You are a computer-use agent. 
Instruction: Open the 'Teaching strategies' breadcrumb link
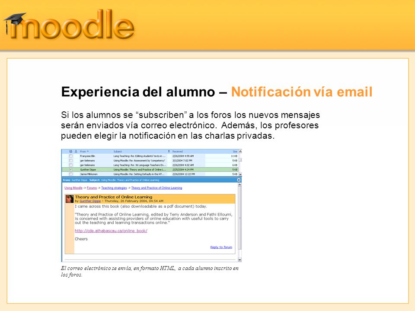114,188
